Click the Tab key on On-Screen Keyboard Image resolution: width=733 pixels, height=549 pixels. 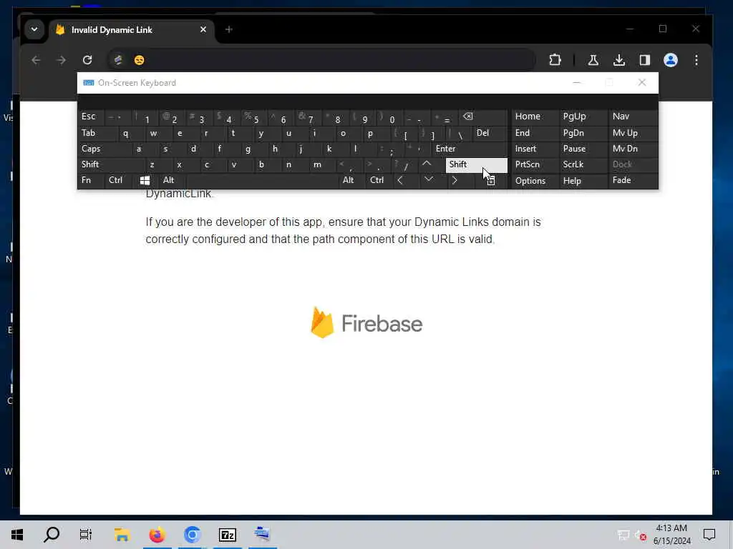(x=97, y=133)
